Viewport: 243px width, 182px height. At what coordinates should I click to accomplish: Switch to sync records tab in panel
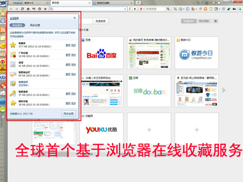click(35, 25)
